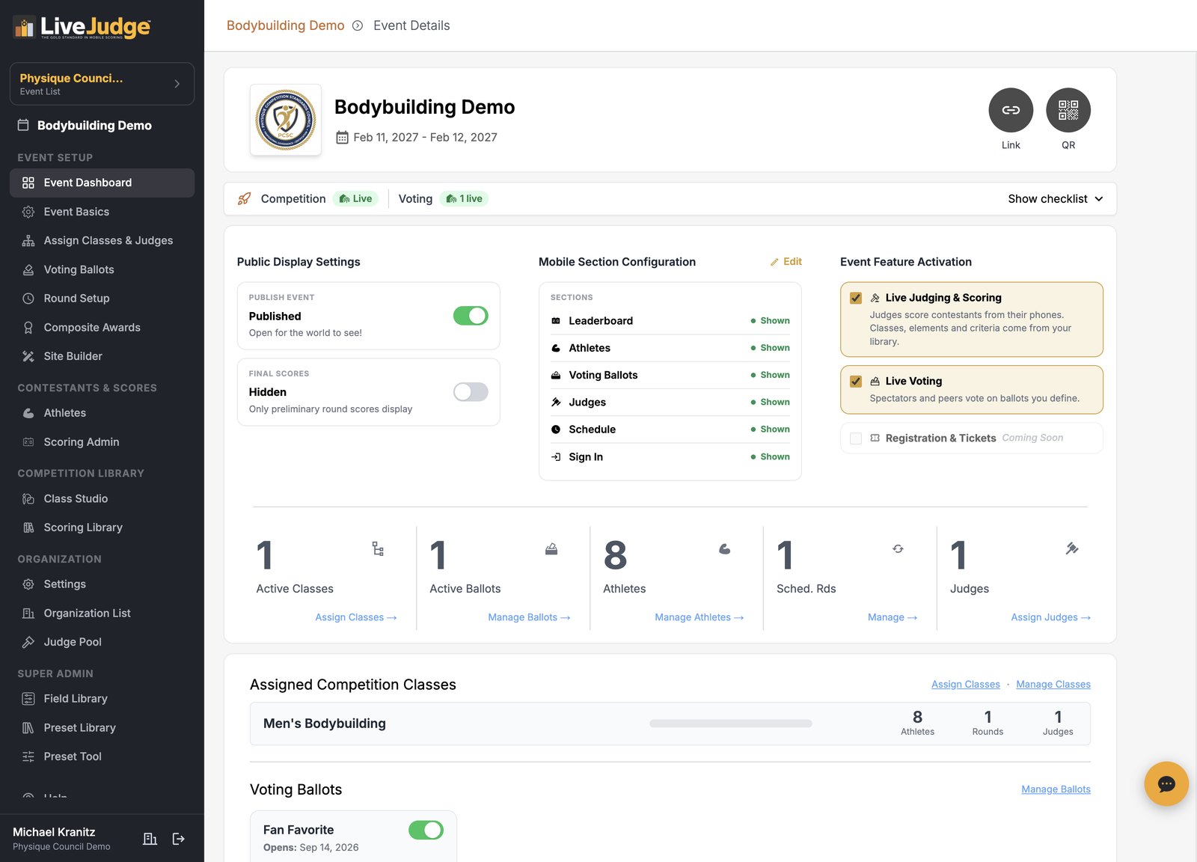Check the Registration & Tickets checkbox
1197x862 pixels.
856,438
